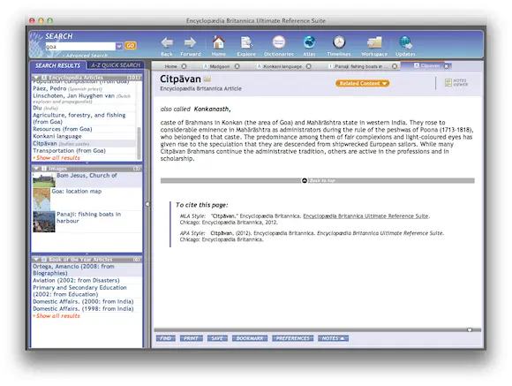
Task: Open search history dropdown arrow
Action: point(119,47)
